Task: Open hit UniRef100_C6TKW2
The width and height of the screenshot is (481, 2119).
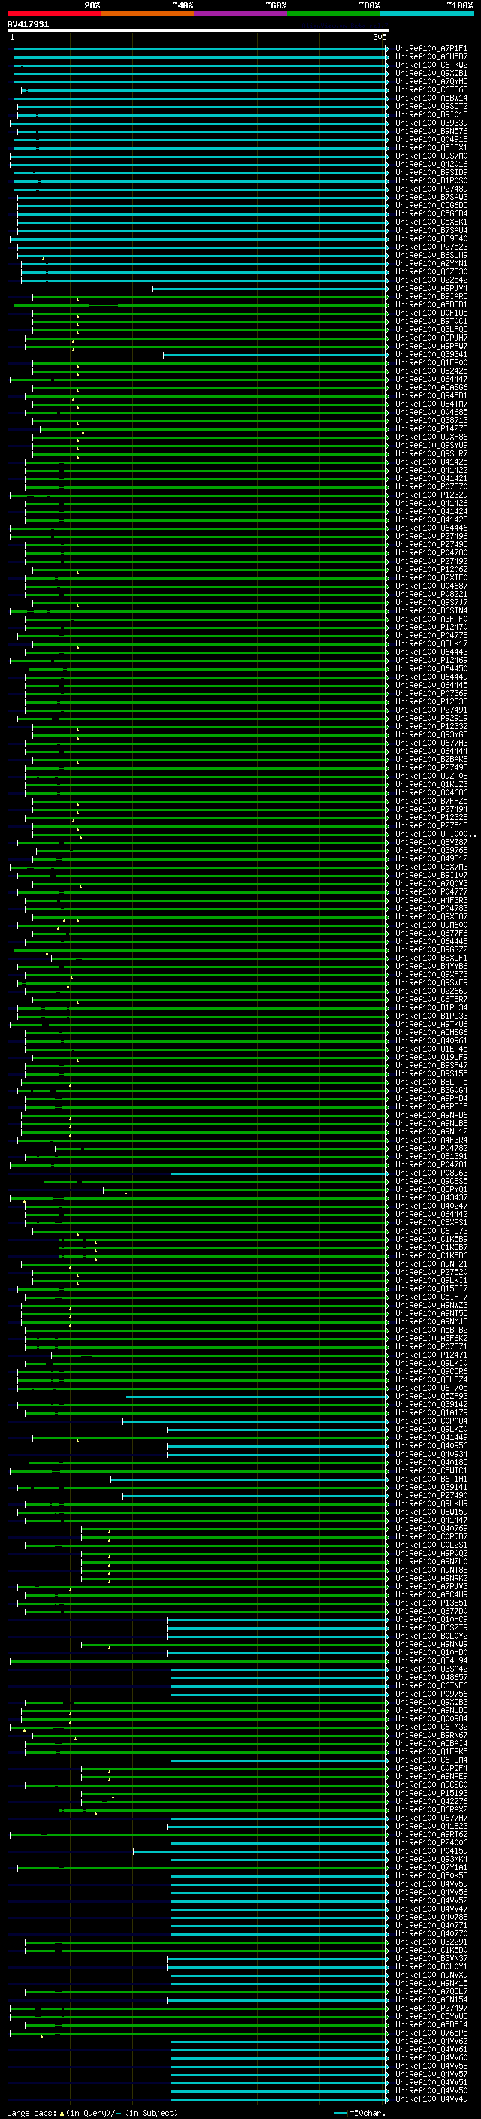Action: coord(431,65)
